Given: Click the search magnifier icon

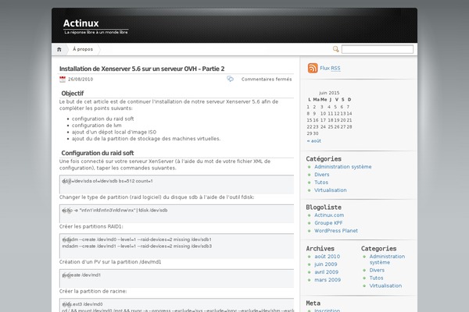Looking at the screenshot, I should click(x=336, y=49).
